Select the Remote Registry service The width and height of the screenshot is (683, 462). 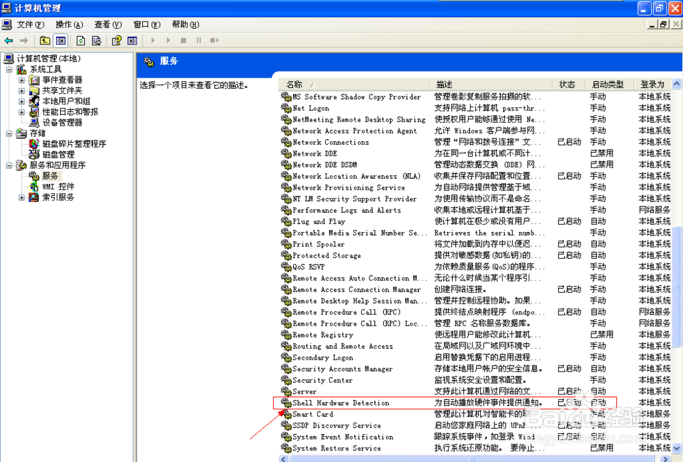point(475,335)
